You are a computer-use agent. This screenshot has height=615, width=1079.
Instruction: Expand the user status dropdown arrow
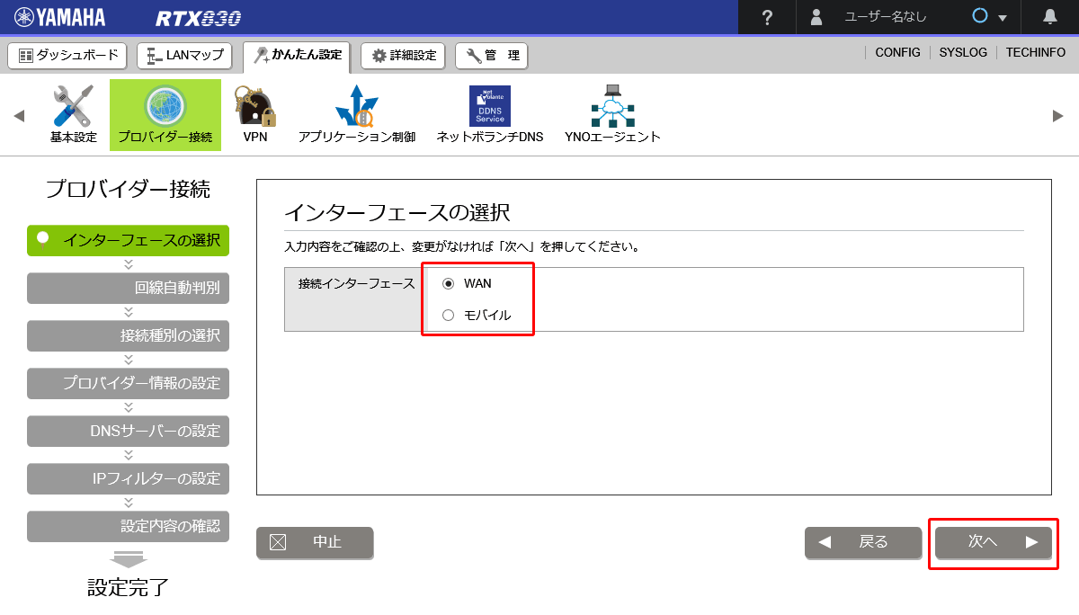coord(1002,18)
